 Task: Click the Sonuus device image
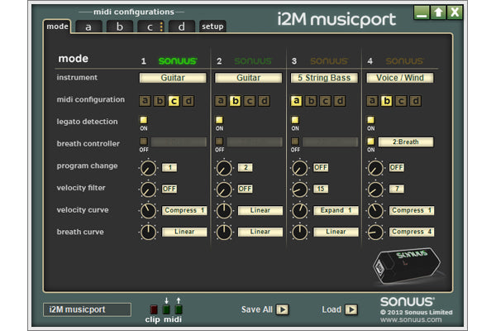click(x=408, y=264)
